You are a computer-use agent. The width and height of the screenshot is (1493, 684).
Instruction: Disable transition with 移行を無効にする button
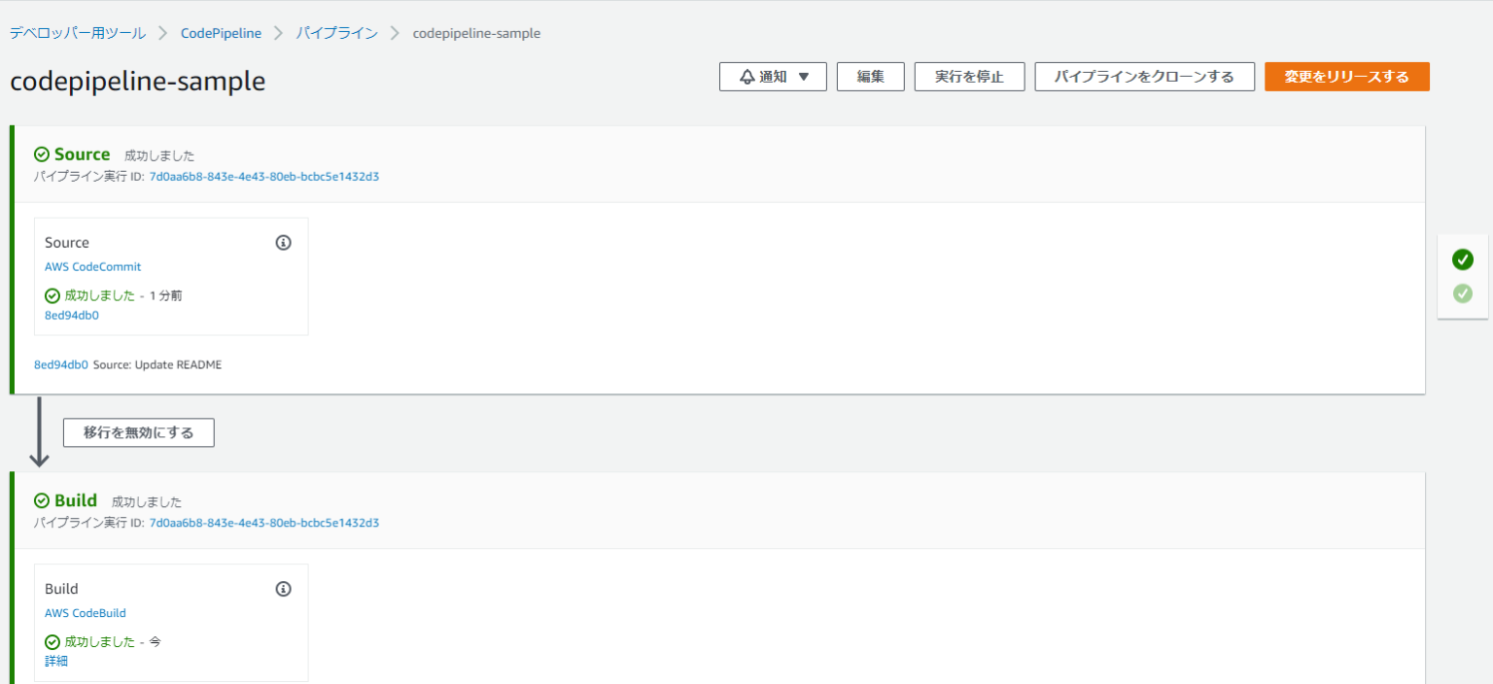(138, 432)
